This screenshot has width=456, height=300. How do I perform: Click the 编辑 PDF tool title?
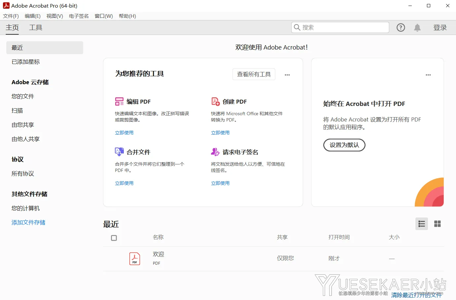coord(139,102)
